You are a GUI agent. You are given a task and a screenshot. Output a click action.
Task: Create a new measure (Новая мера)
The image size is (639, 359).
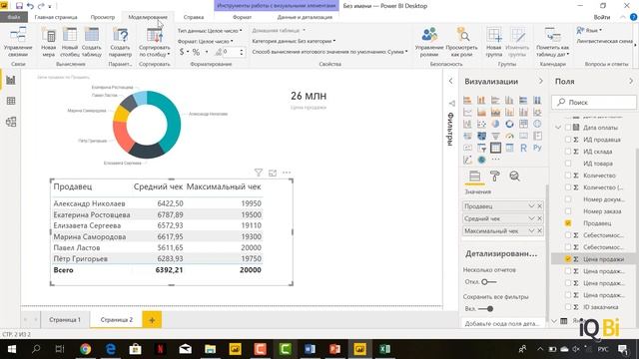[x=49, y=42]
